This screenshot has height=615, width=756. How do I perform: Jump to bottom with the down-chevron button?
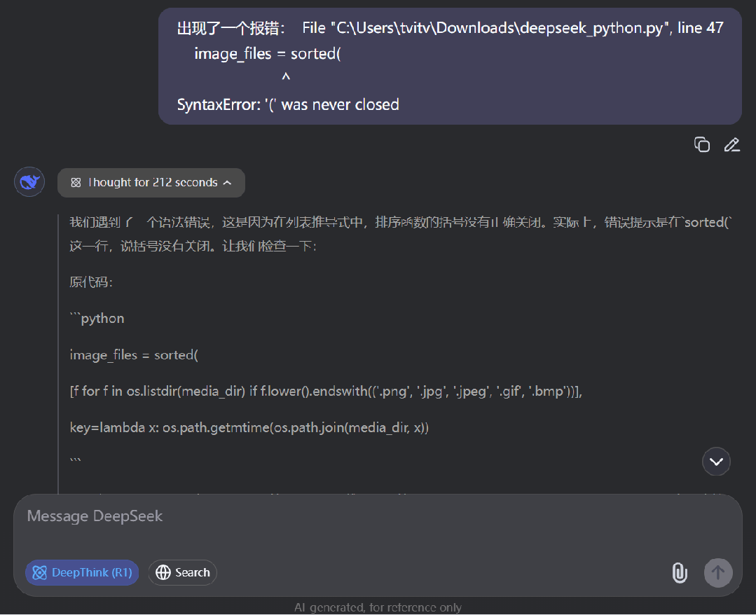716,462
